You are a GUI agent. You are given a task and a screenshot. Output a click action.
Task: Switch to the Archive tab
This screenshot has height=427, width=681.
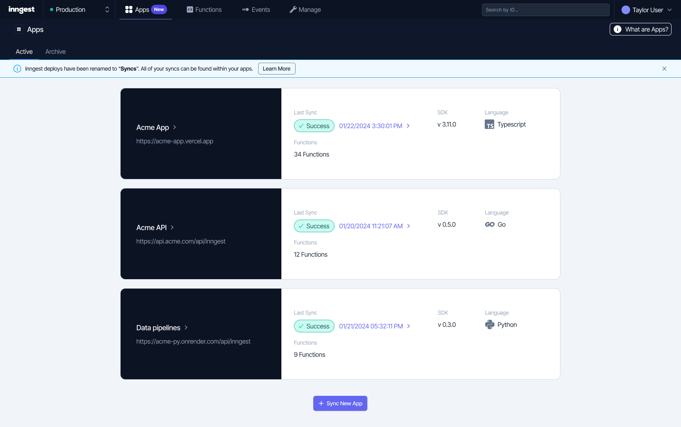[x=55, y=52]
